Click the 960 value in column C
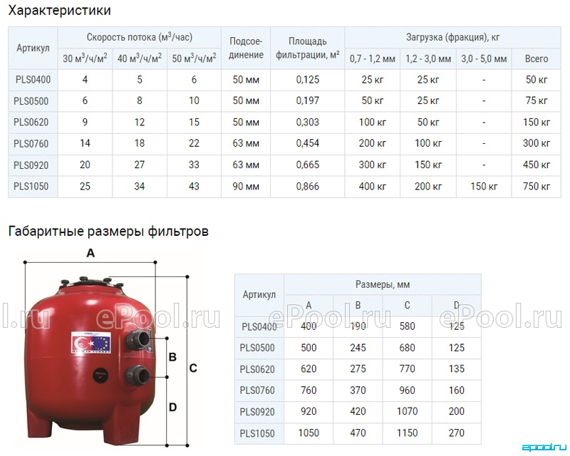Viewport: 570px width, 456px height. point(407,390)
